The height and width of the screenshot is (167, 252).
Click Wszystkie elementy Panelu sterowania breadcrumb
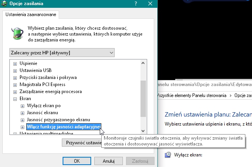pos(192,95)
